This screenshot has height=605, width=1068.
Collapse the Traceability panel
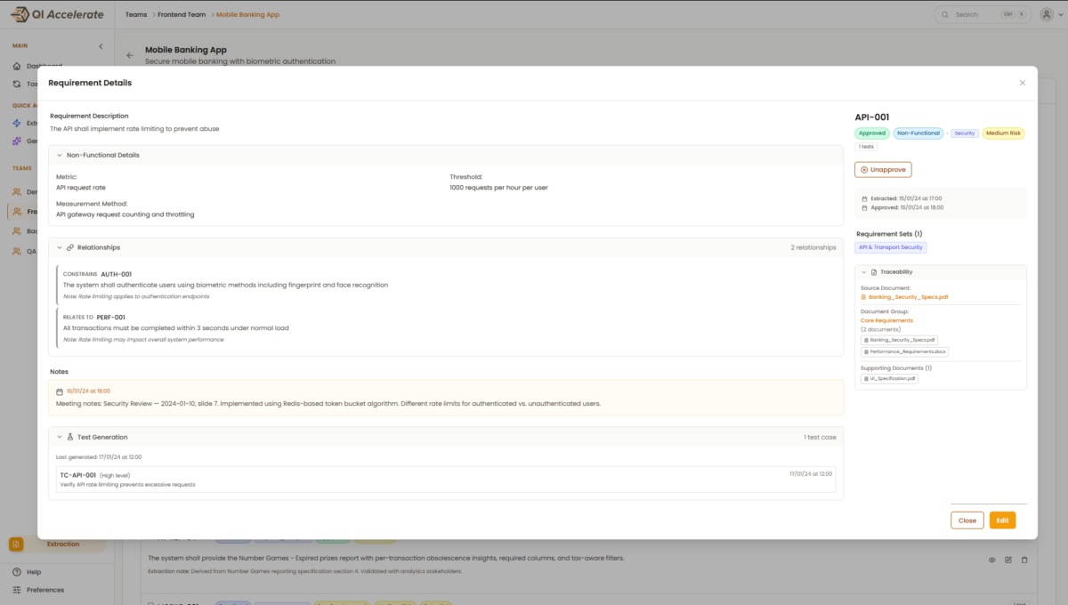coord(863,271)
